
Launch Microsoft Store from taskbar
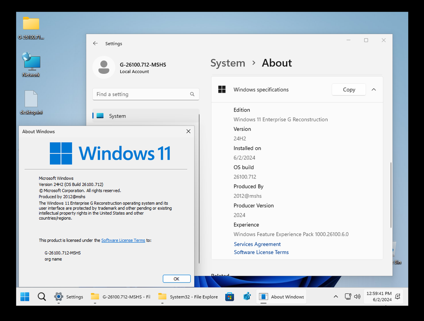coord(230,297)
